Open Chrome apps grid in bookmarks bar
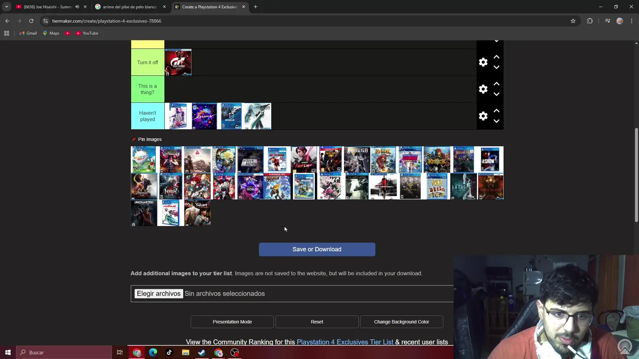The width and height of the screenshot is (639, 359). pos(6,33)
